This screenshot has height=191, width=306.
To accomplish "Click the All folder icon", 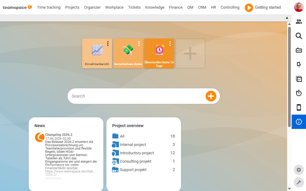I will pos(115,136).
